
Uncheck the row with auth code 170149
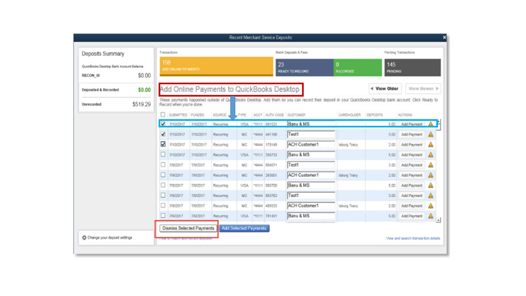point(163,144)
